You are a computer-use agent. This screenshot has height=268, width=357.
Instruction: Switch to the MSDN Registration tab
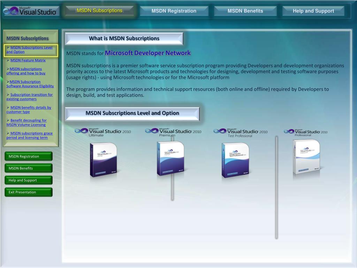click(174, 11)
